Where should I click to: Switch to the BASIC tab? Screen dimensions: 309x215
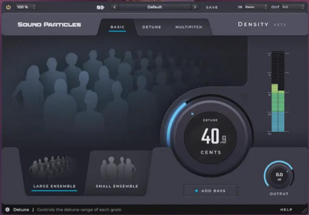click(x=117, y=27)
